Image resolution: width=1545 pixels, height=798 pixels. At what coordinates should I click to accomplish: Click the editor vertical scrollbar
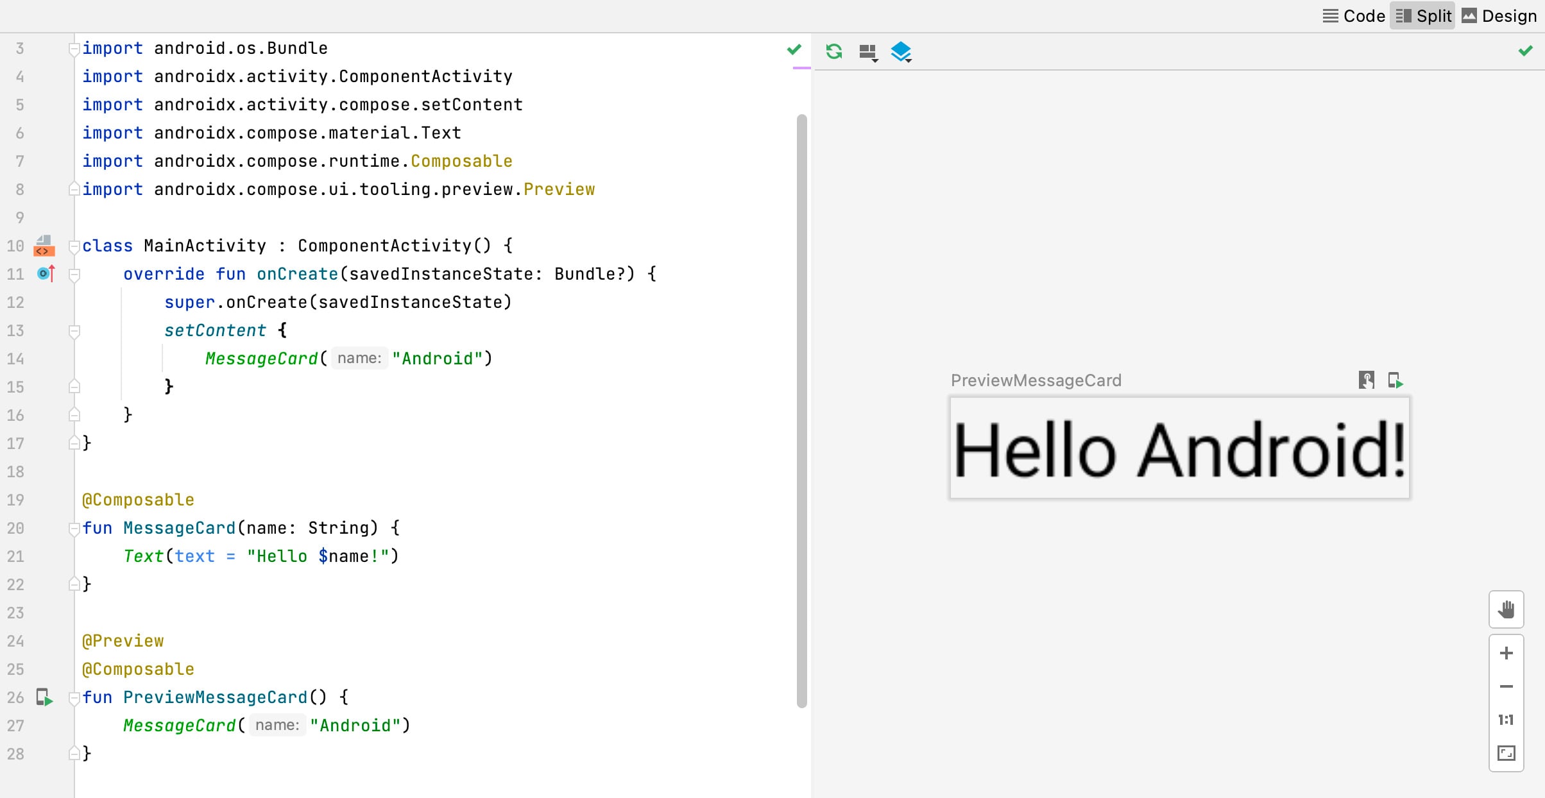(801, 411)
